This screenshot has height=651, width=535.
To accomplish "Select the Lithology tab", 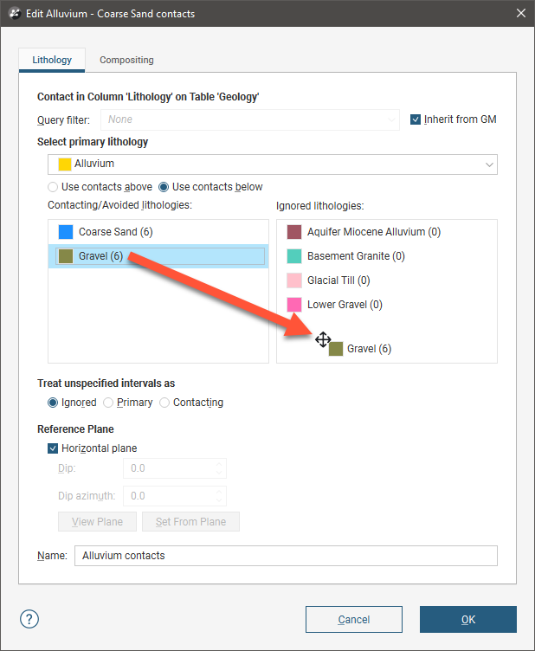I will pos(52,61).
